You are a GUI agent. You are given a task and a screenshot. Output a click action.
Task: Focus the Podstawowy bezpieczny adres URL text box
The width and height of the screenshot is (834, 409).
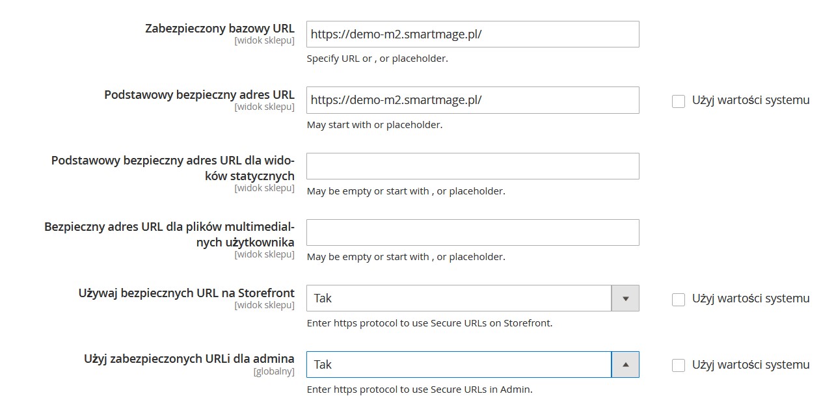coord(472,100)
